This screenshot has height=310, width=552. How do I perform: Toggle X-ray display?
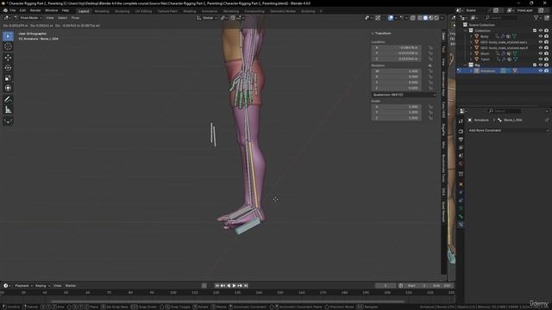click(412, 17)
